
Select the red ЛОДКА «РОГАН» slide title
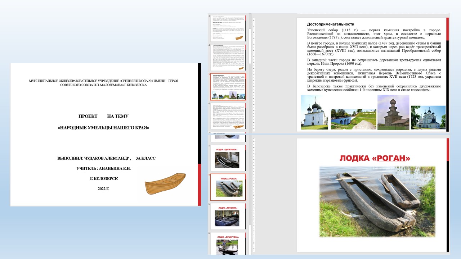point(375,158)
